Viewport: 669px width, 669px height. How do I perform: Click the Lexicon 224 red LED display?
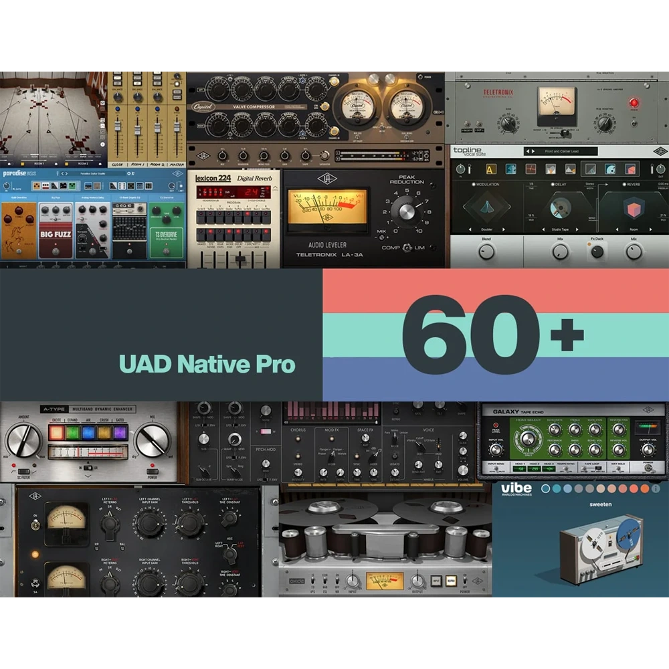tap(233, 193)
